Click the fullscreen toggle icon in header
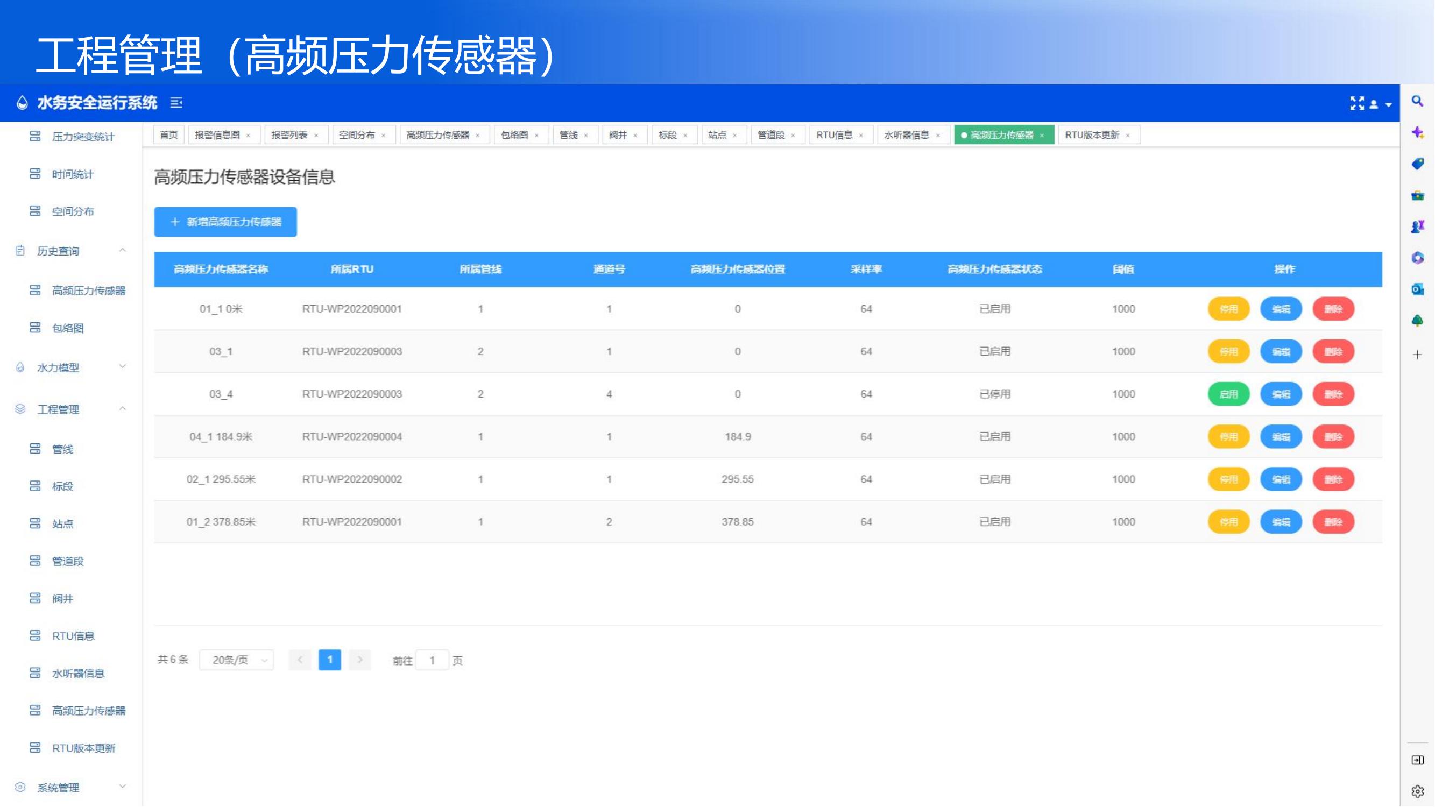 click(x=1356, y=103)
